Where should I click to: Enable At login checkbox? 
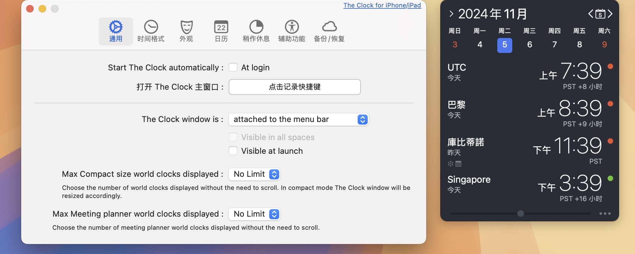click(233, 68)
